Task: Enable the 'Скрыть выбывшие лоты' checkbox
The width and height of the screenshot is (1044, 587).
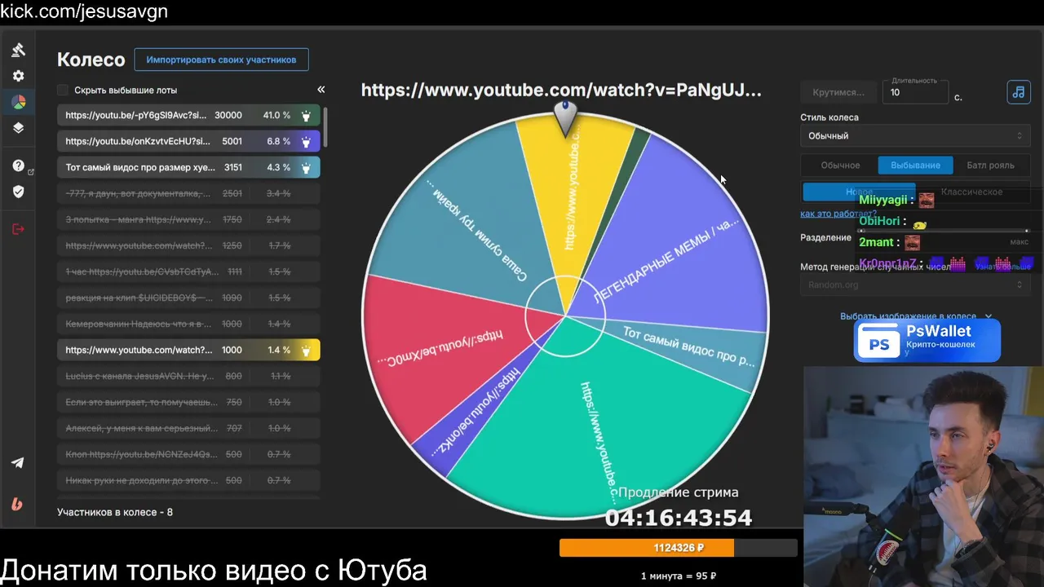Action: [63, 90]
